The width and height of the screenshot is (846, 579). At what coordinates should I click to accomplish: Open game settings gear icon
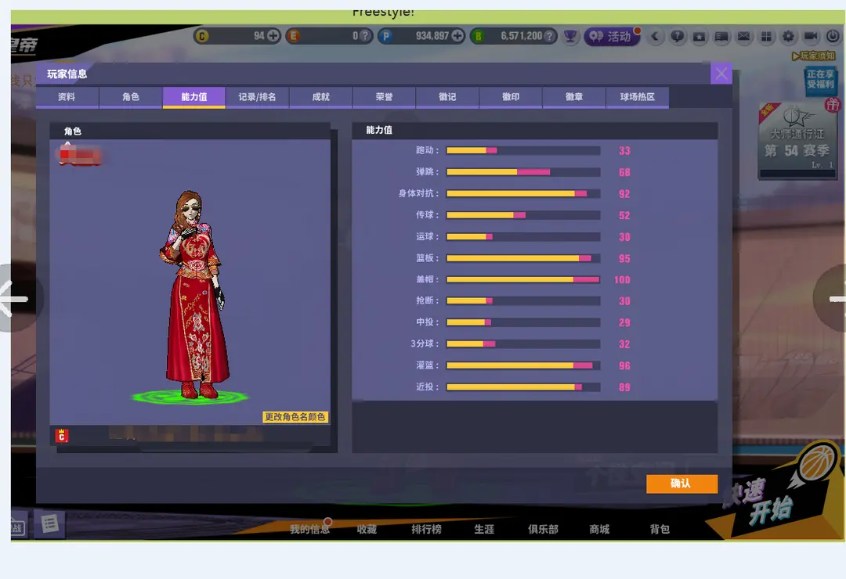tap(788, 36)
